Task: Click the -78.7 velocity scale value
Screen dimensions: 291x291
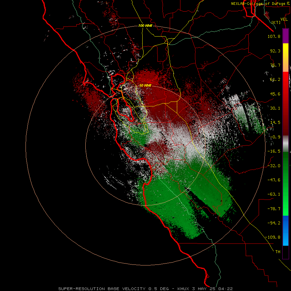Action: pyautogui.click(x=274, y=209)
